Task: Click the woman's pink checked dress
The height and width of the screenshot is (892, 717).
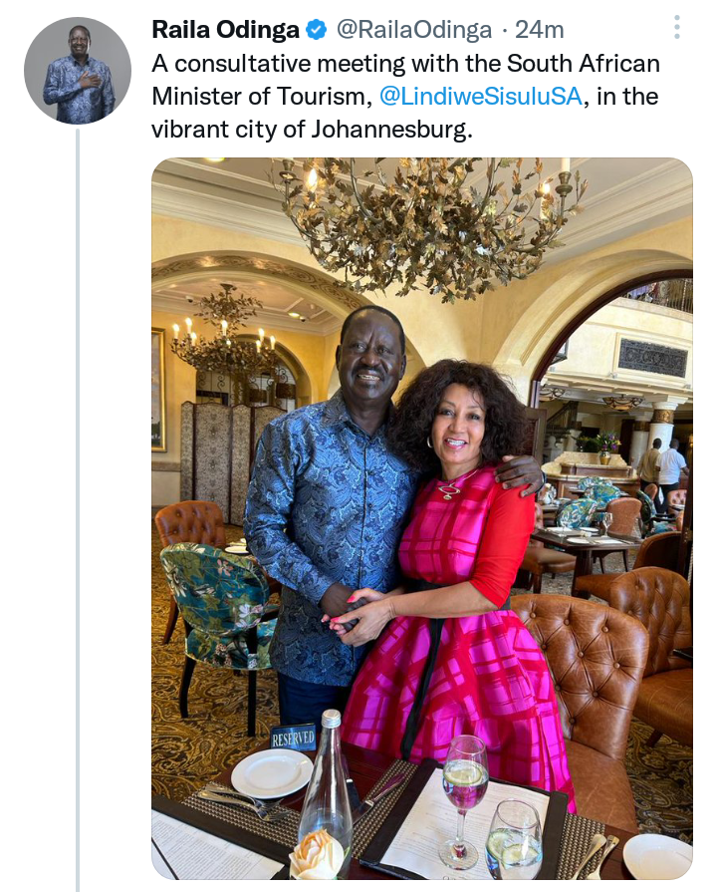Action: 460,620
